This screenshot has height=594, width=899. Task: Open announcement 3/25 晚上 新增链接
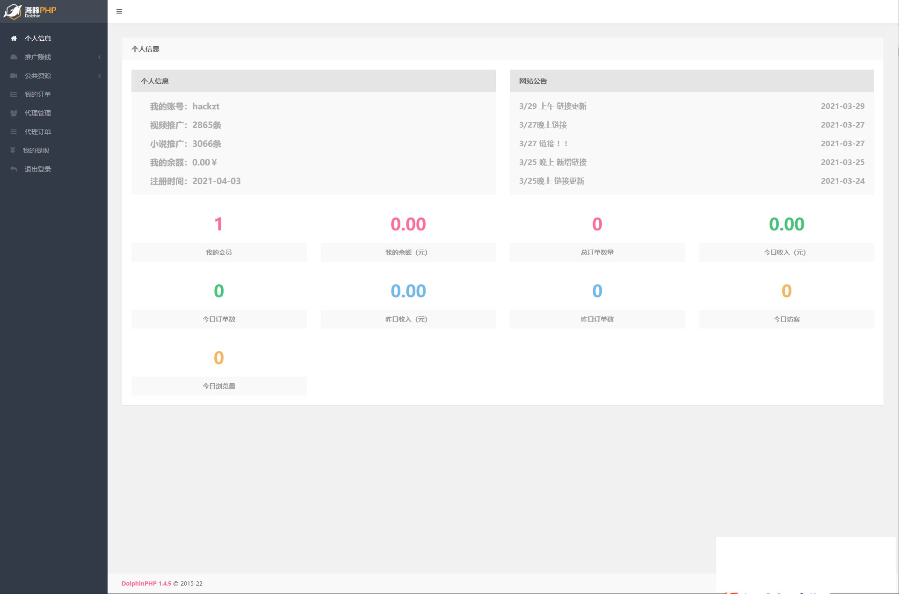tap(552, 162)
